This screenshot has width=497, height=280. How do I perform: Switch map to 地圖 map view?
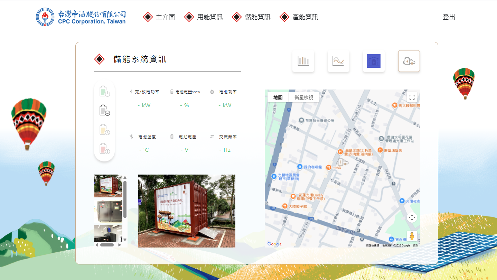[278, 97]
